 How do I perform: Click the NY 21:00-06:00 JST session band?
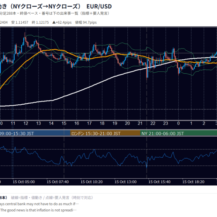coord(178,133)
